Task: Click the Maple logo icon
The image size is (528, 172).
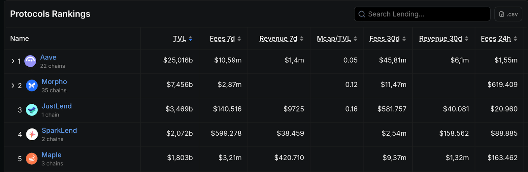Action: click(32, 159)
